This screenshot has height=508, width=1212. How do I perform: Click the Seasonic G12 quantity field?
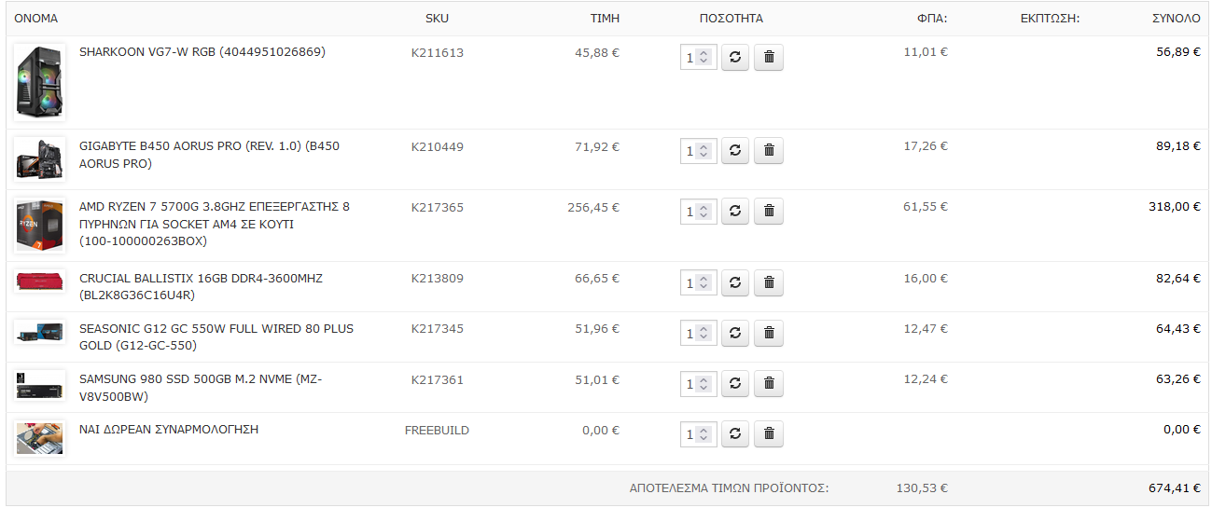[698, 334]
